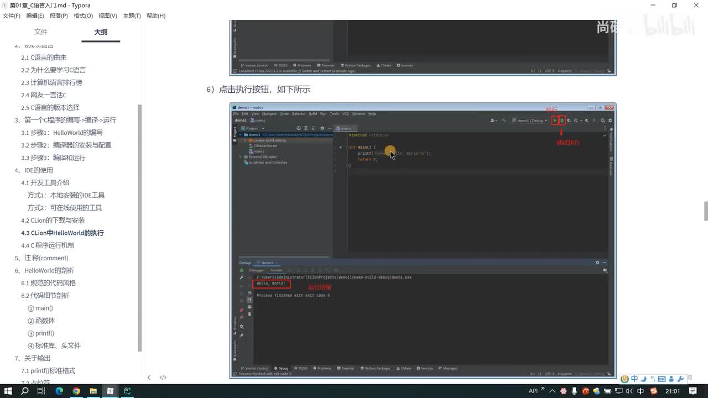
Task: Toggle the 中 language indicator in the taskbar
Action: pyautogui.click(x=641, y=391)
